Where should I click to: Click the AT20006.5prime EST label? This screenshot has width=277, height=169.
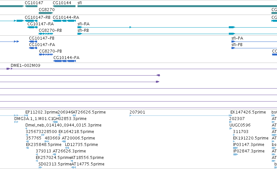click(78, 138)
